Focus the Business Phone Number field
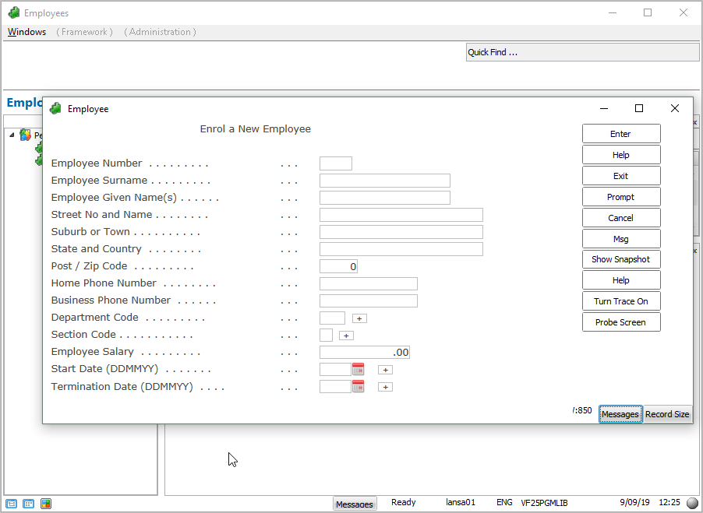This screenshot has height=513, width=703. [x=369, y=300]
